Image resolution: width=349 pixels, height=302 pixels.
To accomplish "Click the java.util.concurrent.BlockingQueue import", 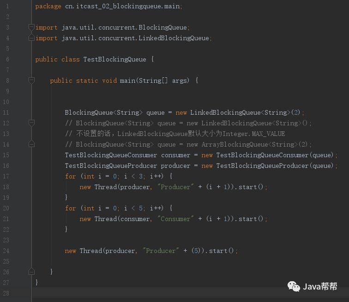I will pos(124,27).
